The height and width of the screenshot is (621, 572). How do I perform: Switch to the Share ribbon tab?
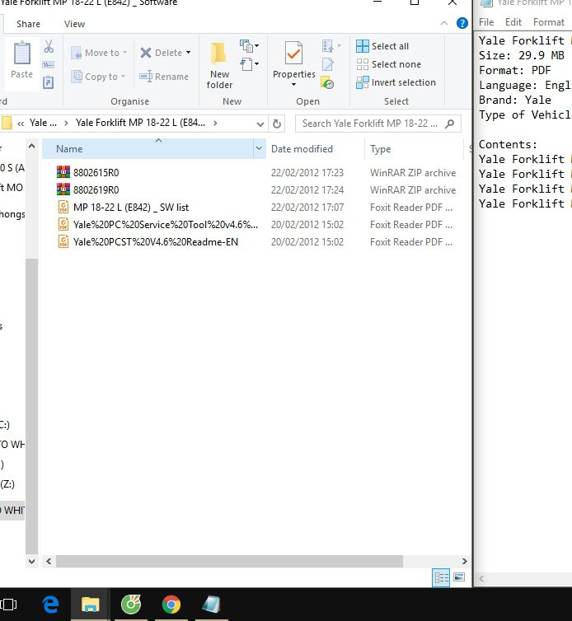28,24
